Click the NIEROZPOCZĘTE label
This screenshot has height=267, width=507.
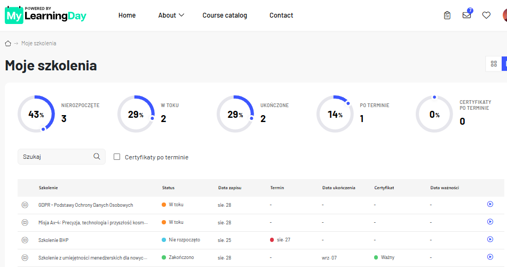(x=80, y=105)
